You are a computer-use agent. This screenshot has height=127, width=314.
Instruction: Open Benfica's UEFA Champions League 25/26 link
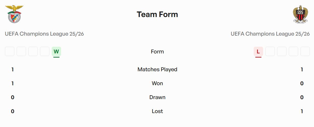pos(44,34)
